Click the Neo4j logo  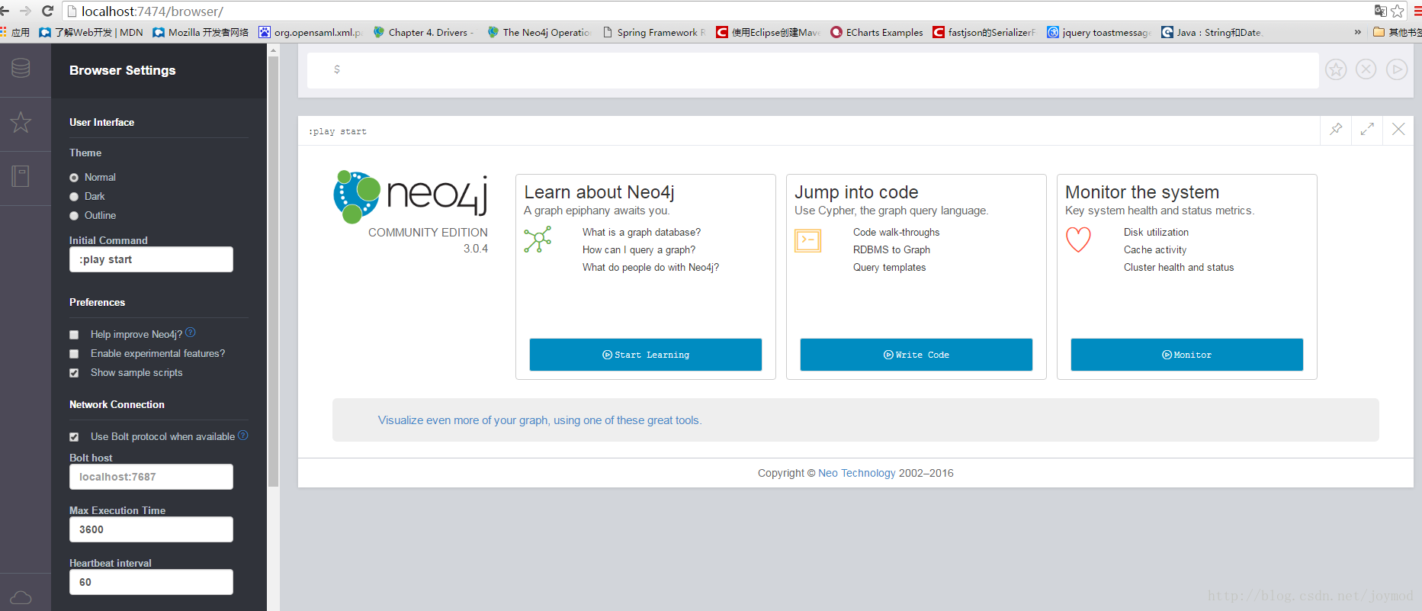[x=411, y=197]
